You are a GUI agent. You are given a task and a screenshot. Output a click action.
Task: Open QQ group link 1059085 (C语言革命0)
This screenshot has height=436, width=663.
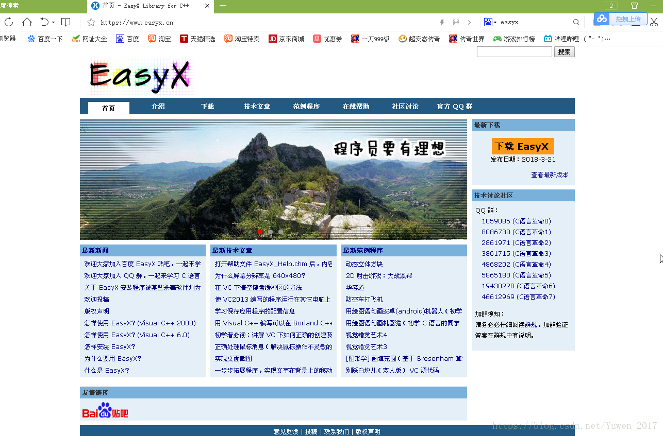coord(516,221)
